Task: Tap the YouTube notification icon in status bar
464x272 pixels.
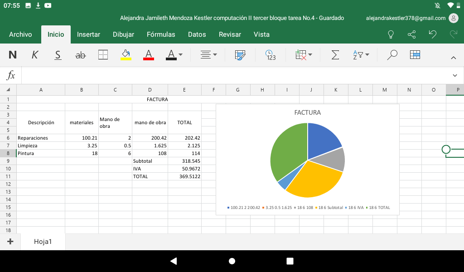Action: pos(48,5)
